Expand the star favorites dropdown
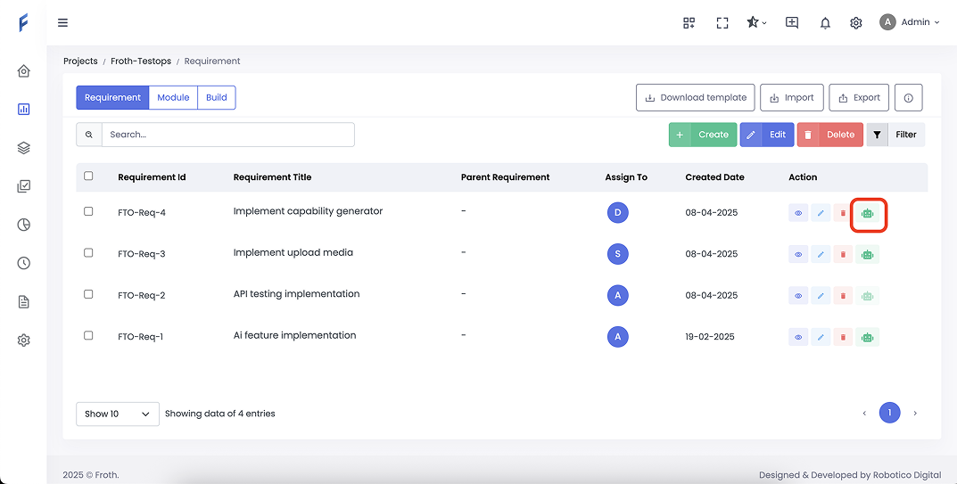Image resolution: width=957 pixels, height=484 pixels. pos(756,23)
